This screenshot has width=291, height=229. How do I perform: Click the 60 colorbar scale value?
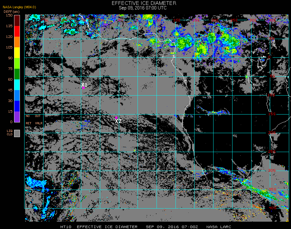coord(10,80)
